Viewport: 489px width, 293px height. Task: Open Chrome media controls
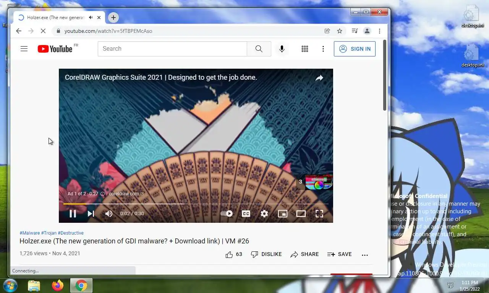pyautogui.click(x=355, y=31)
